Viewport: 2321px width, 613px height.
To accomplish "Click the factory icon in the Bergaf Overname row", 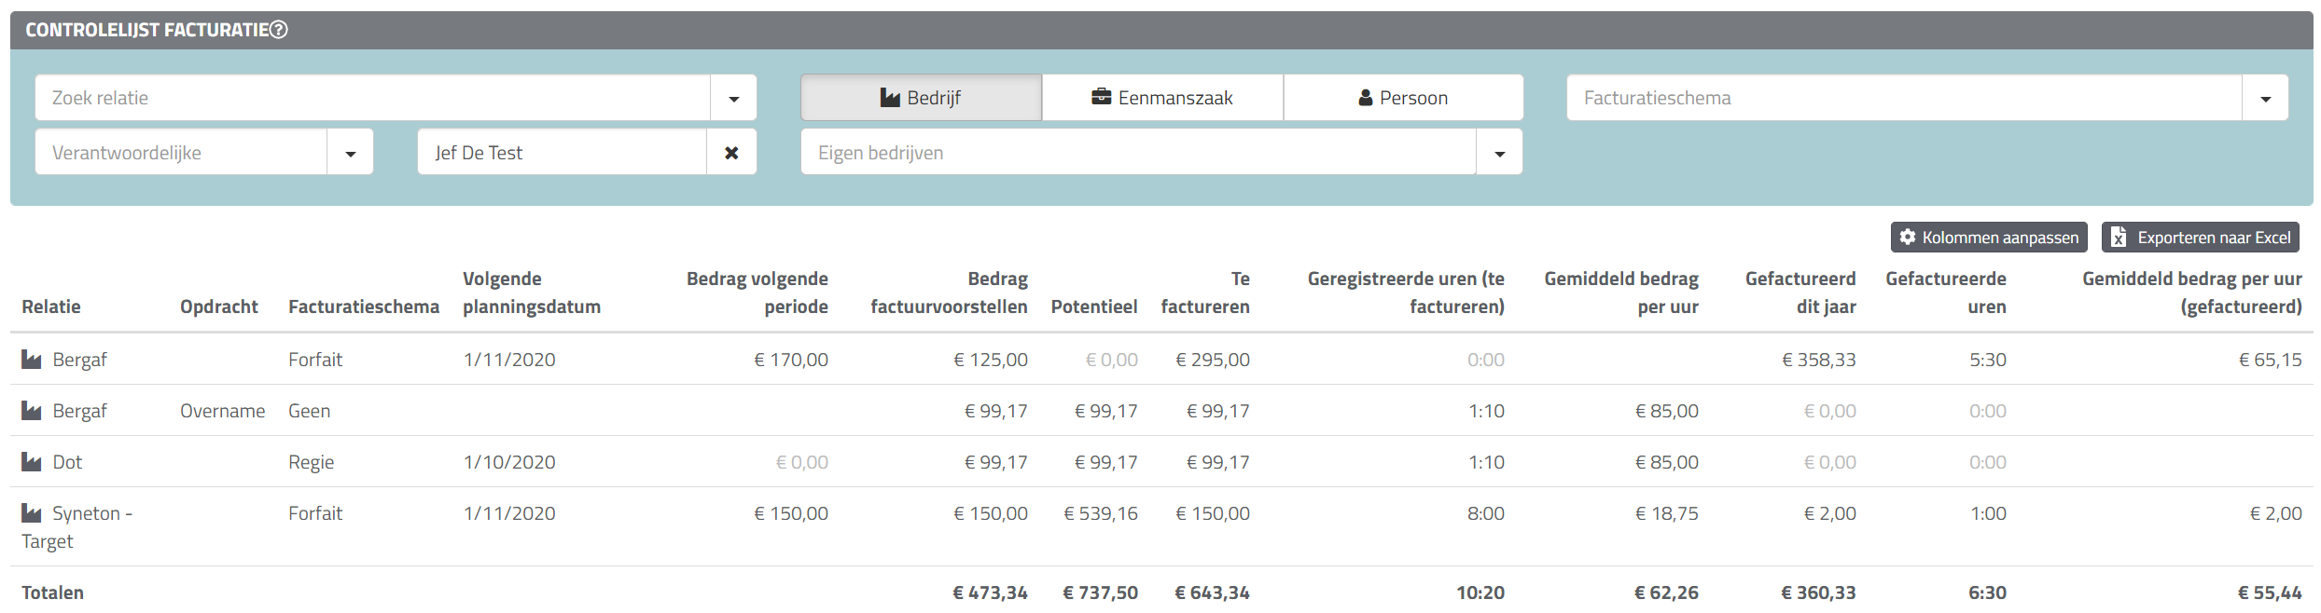I will click(32, 411).
